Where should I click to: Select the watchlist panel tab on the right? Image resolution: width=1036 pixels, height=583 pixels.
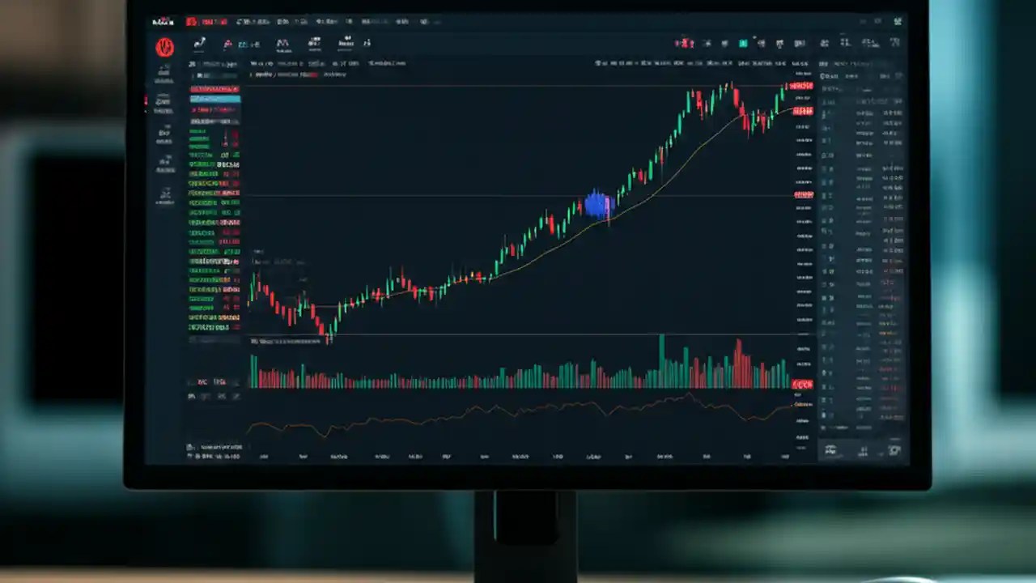pyautogui.click(x=831, y=75)
